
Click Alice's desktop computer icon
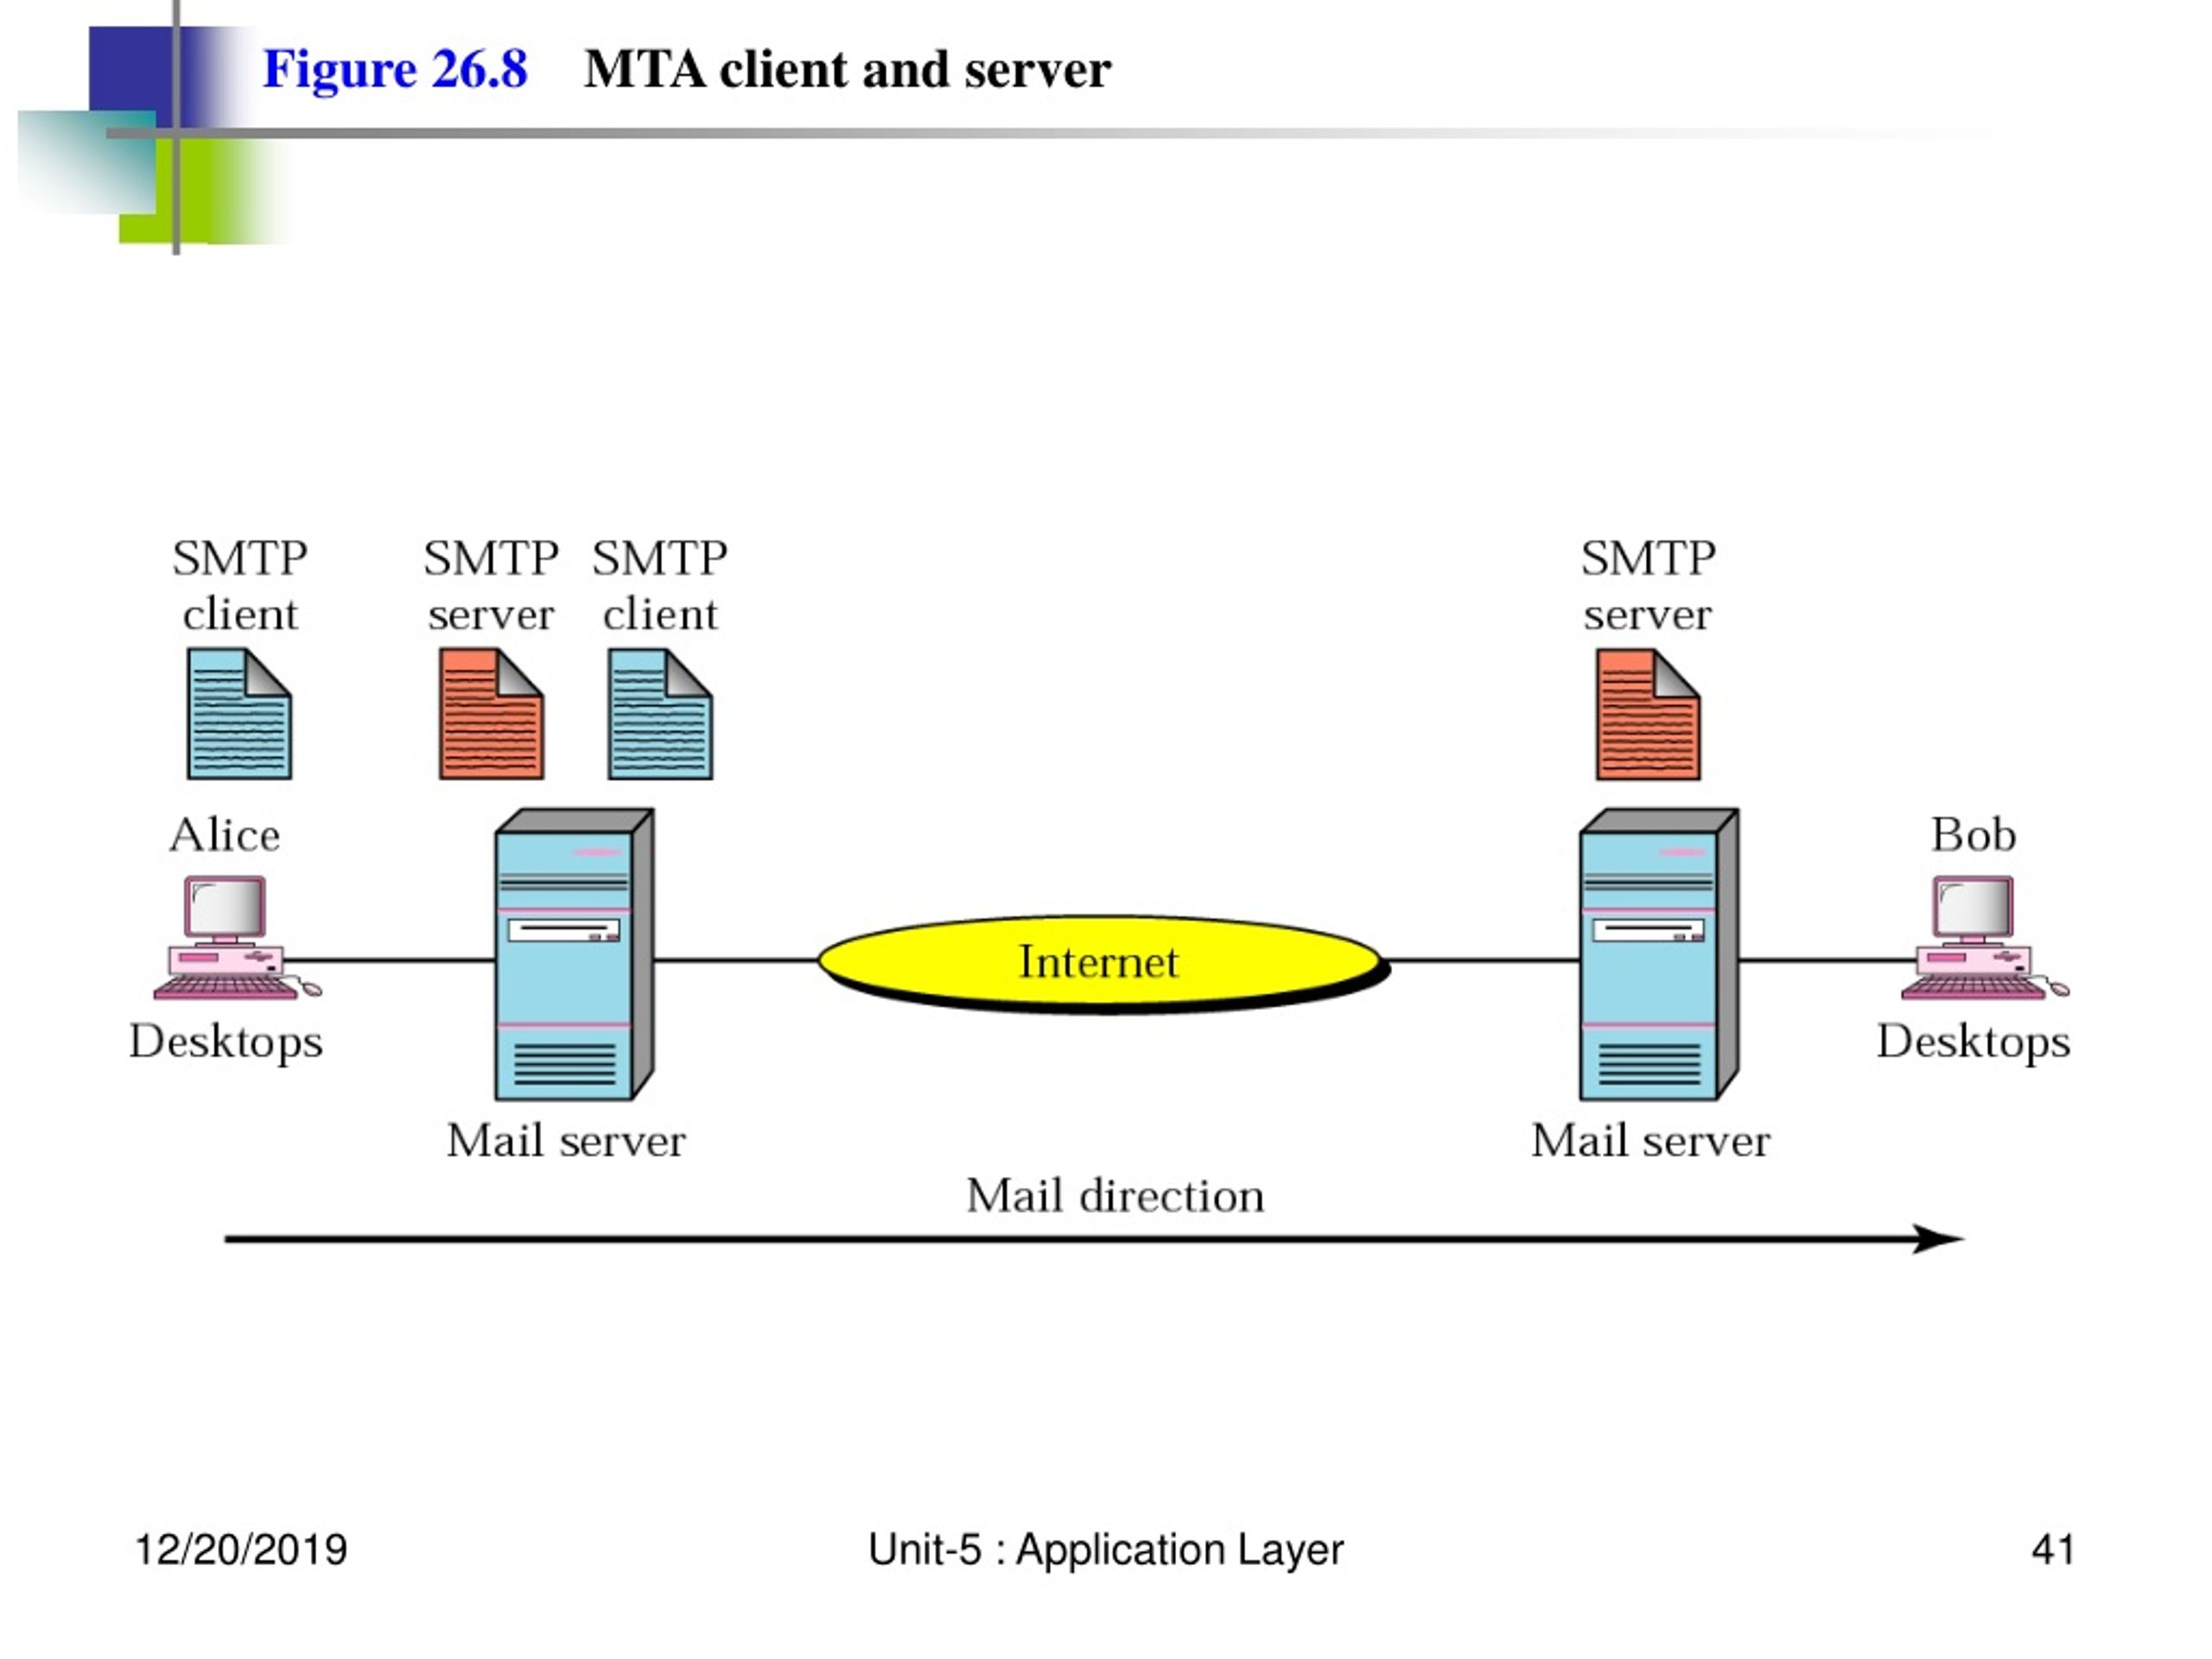pyautogui.click(x=236, y=938)
